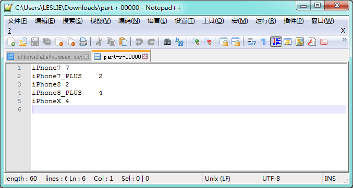
Task: Click the text iPhone8_PLUS on line 4
Action: 57,93
